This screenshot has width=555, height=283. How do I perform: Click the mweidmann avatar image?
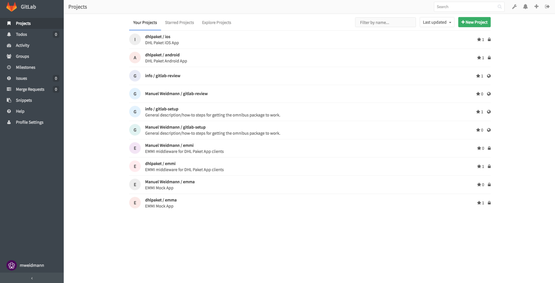(x=11, y=265)
